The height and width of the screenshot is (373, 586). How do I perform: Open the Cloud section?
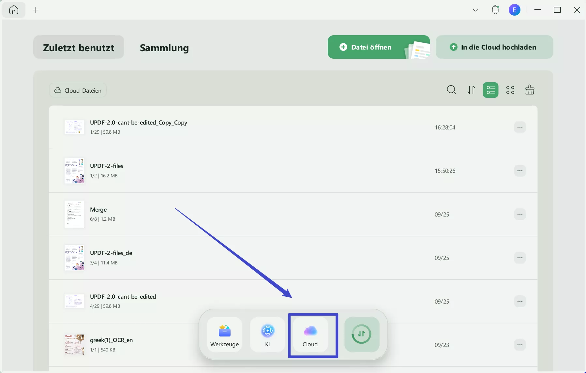(310, 335)
